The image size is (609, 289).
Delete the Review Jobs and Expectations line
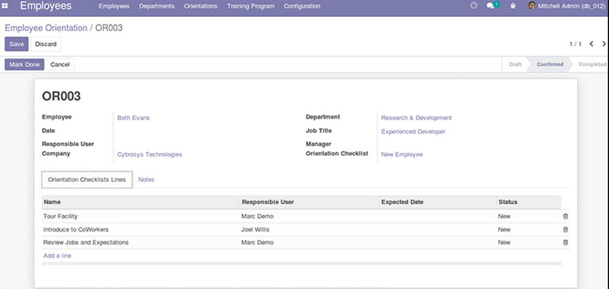pos(565,242)
